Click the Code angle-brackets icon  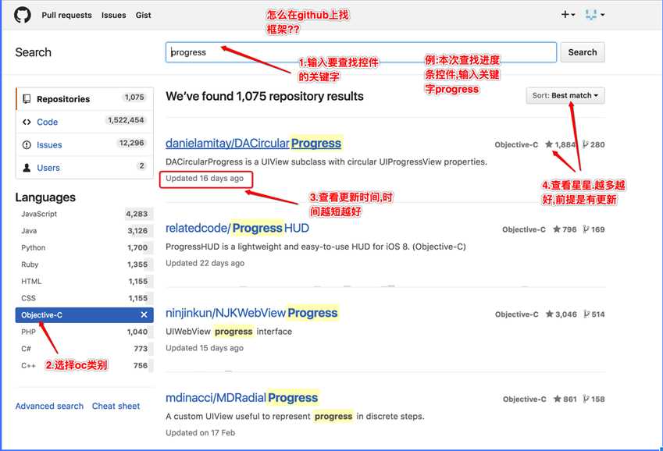click(27, 123)
